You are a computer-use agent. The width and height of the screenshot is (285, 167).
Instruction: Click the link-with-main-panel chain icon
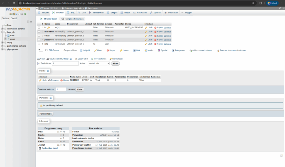[31, 22]
